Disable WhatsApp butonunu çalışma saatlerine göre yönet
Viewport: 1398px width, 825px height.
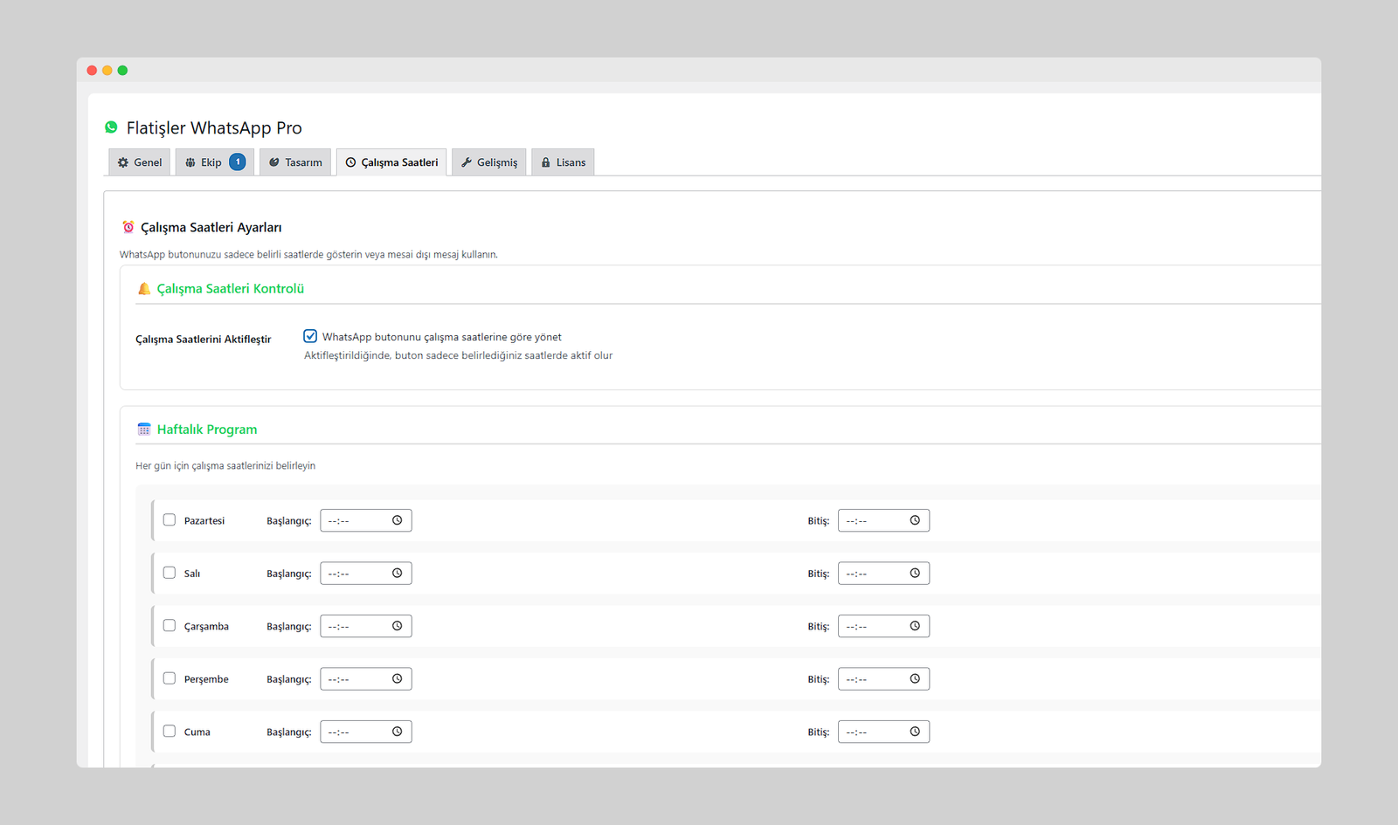click(x=310, y=336)
